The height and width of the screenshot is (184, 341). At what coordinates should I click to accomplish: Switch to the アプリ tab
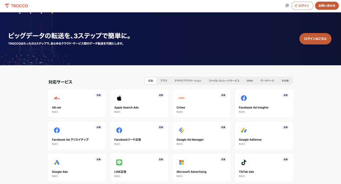164,81
